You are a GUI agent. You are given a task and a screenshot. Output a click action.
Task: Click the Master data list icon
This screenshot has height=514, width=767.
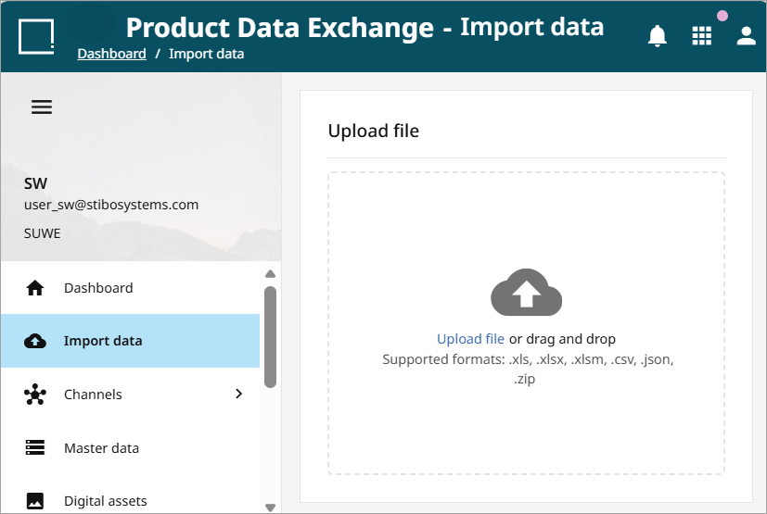point(34,447)
